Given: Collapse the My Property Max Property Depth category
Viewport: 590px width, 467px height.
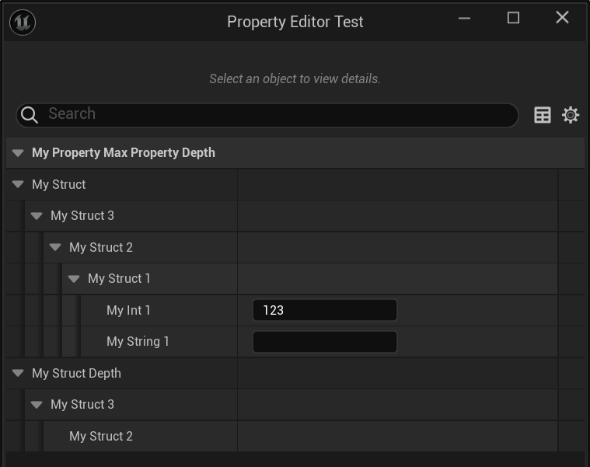Looking at the screenshot, I should 18,153.
